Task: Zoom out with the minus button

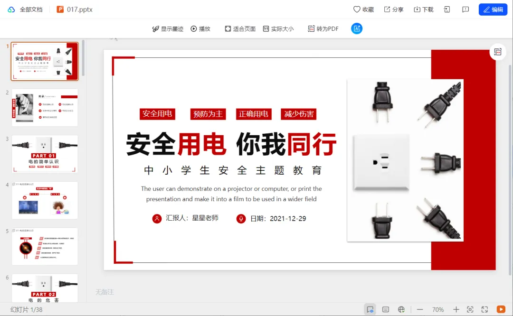Action: (420, 309)
